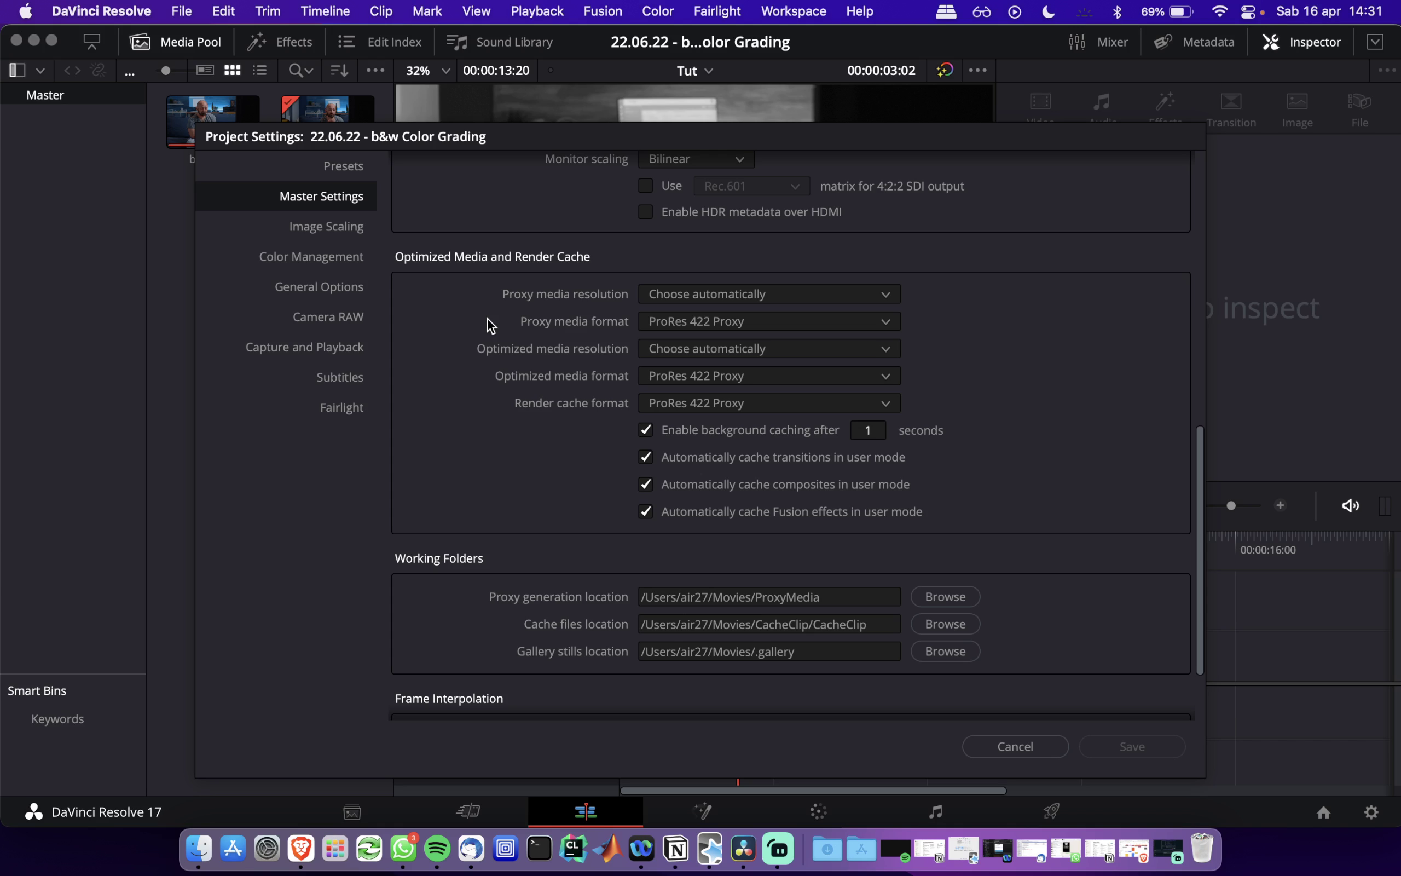The image size is (1401, 876).
Task: Open the Optimized media resolution dropdown
Action: [x=769, y=348]
